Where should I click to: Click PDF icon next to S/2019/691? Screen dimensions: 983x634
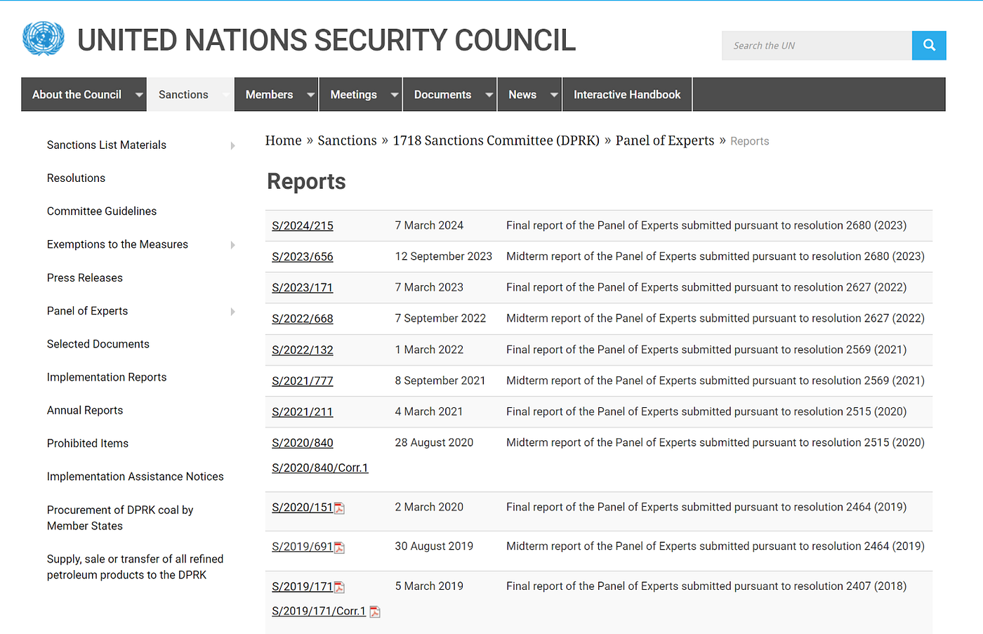[340, 548]
